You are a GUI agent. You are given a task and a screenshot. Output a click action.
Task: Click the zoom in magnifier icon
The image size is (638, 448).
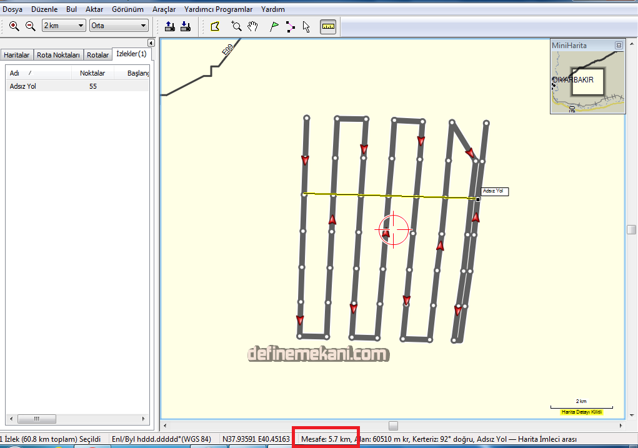click(14, 26)
